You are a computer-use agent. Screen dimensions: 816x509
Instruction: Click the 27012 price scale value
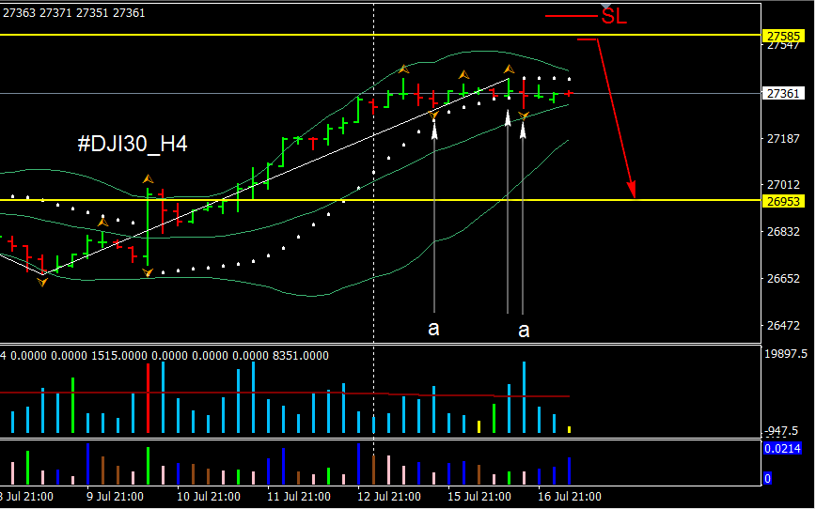pos(783,185)
